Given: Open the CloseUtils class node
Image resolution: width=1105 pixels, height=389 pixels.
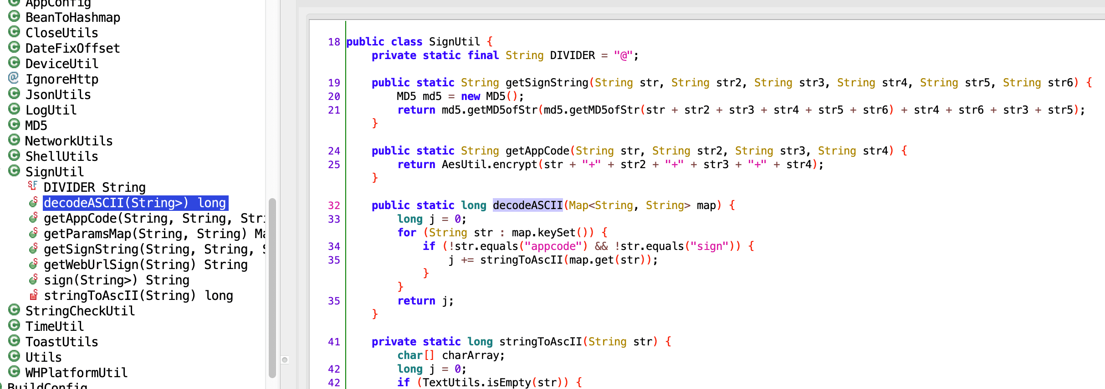Looking at the screenshot, I should pyautogui.click(x=62, y=33).
